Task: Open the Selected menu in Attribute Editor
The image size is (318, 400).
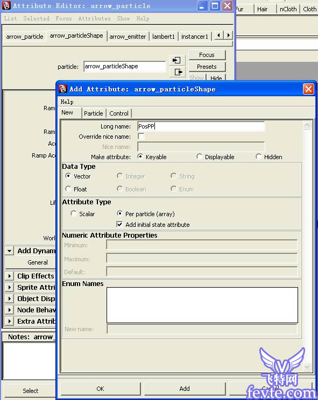Action: pyautogui.click(x=36, y=18)
